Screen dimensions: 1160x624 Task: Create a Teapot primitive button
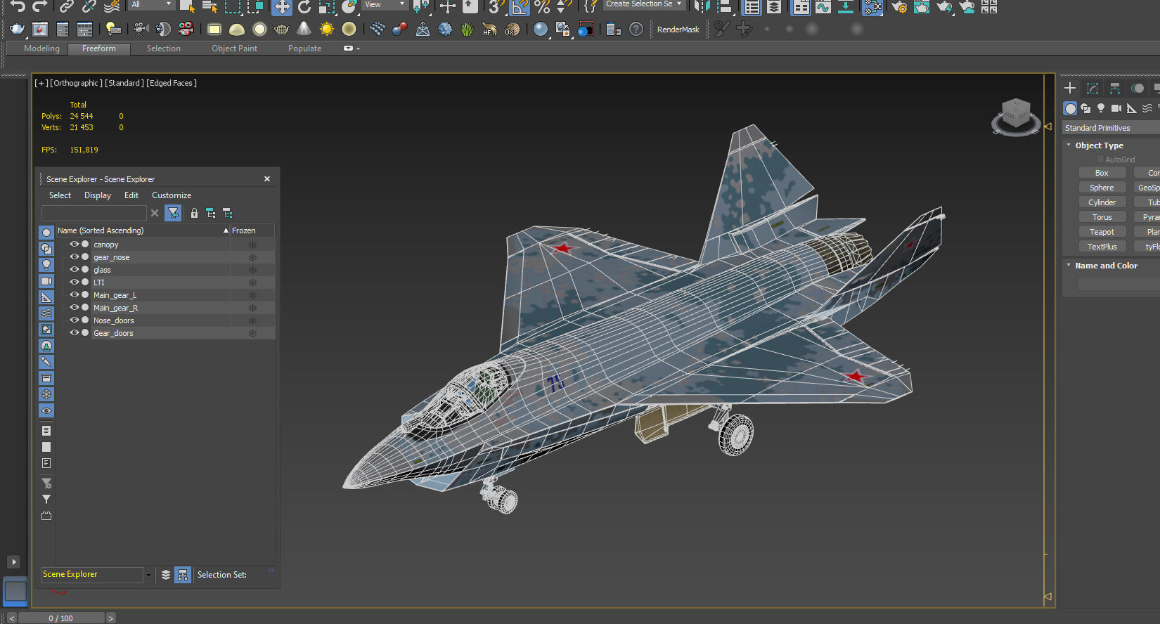(x=1102, y=232)
